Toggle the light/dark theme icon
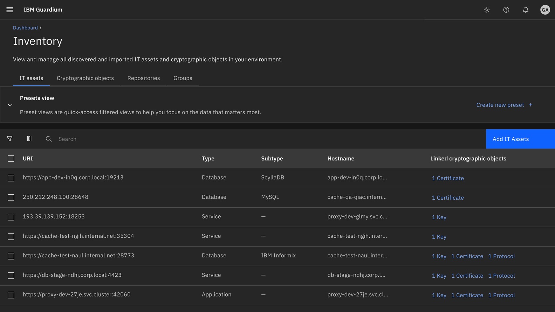 point(487,10)
